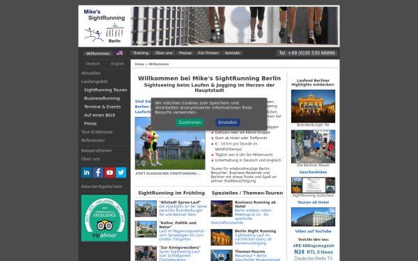Open Aktuelles in the sidebar
The height and width of the screenshot is (261, 418).
tap(91, 73)
